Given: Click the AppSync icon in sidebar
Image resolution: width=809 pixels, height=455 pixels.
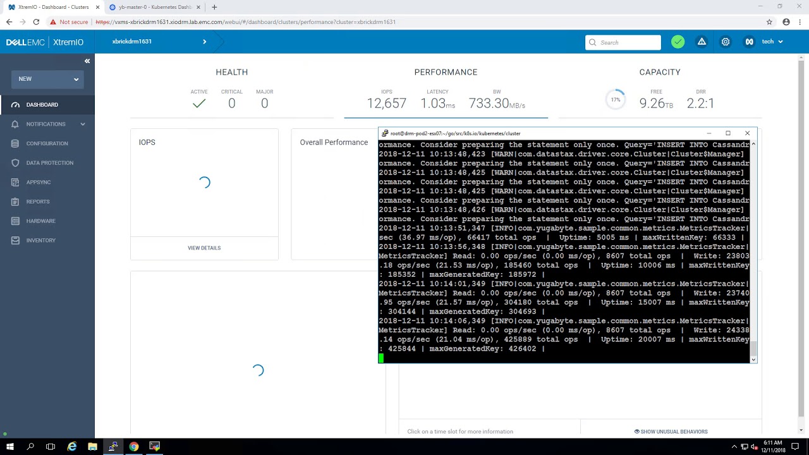Looking at the screenshot, I should (x=15, y=182).
